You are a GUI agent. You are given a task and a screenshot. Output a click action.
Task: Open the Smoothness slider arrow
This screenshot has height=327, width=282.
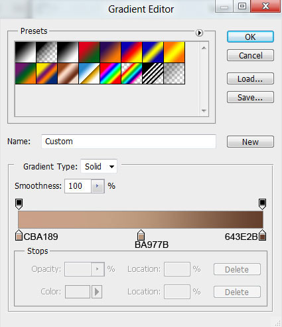pyautogui.click(x=98, y=186)
